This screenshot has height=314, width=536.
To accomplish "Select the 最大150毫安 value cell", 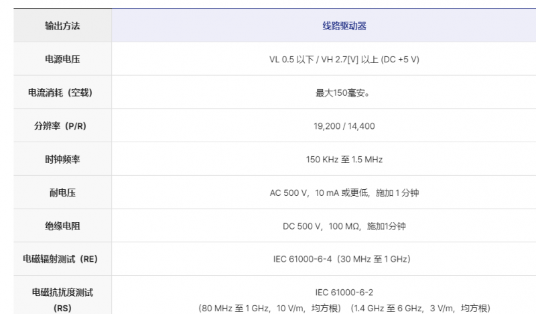I will pyautogui.click(x=344, y=93).
